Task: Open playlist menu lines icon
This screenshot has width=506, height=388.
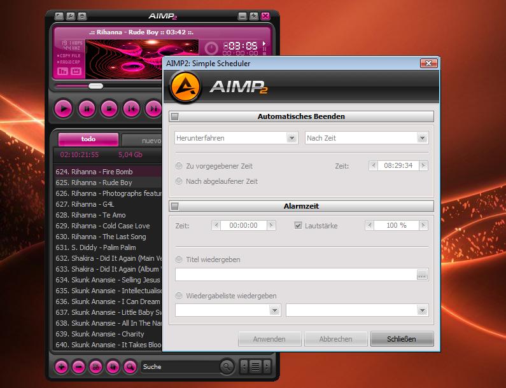Action: [255, 367]
